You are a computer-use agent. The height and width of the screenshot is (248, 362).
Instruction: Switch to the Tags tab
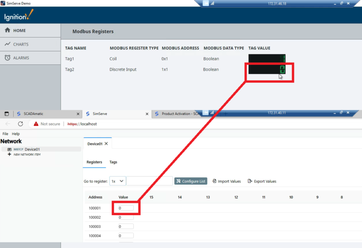click(x=113, y=162)
